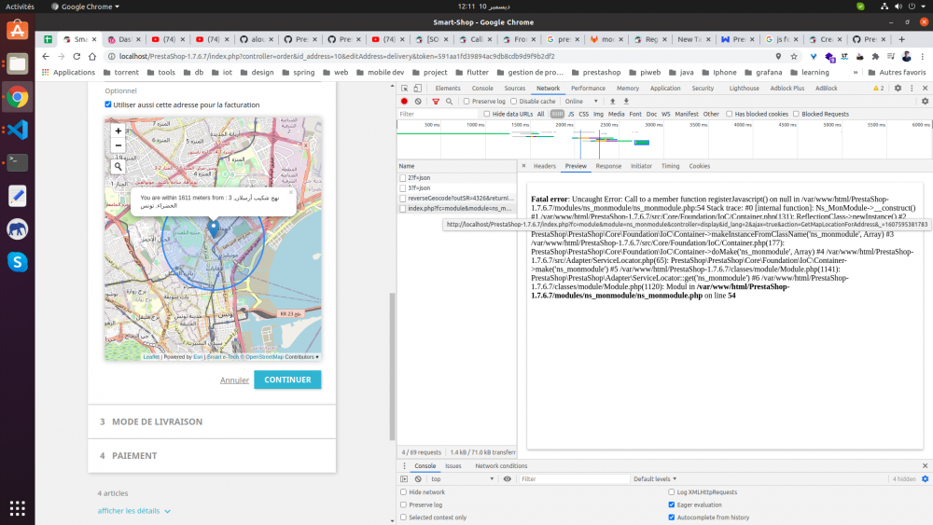
Task: Launch Visual Studio Code from the dock
Action: pyautogui.click(x=17, y=129)
